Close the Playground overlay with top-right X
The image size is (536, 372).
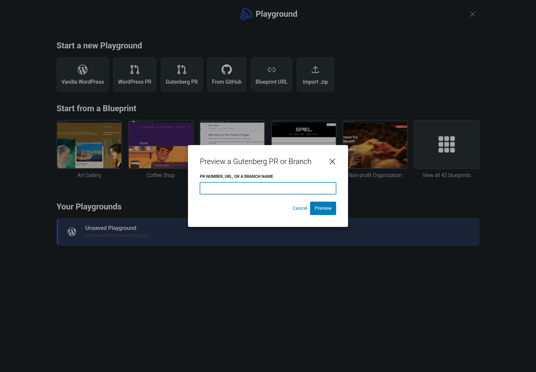click(473, 14)
